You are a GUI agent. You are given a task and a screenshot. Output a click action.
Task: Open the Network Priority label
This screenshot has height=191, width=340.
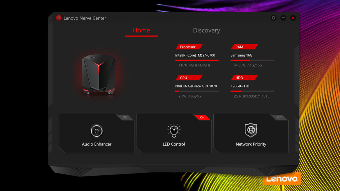point(251,144)
